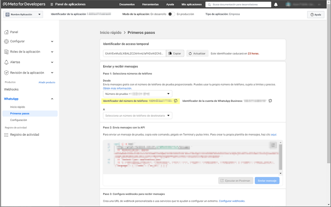Screen dimensions: 331x207
Task: Open the destination phone number dropdown
Action: click(138, 115)
